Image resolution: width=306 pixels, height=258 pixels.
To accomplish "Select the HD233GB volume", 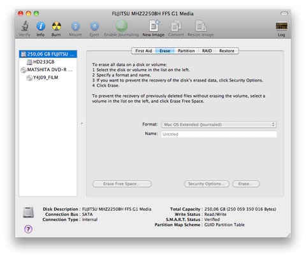I will (48, 62).
